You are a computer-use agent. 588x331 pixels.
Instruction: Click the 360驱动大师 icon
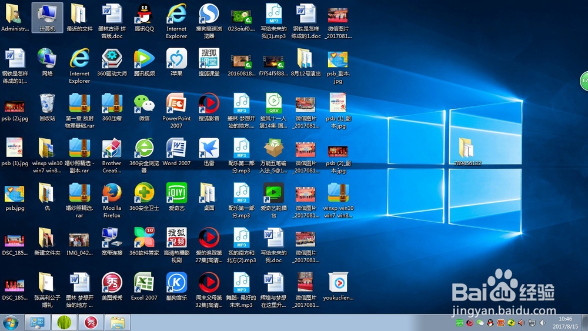pyautogui.click(x=112, y=62)
